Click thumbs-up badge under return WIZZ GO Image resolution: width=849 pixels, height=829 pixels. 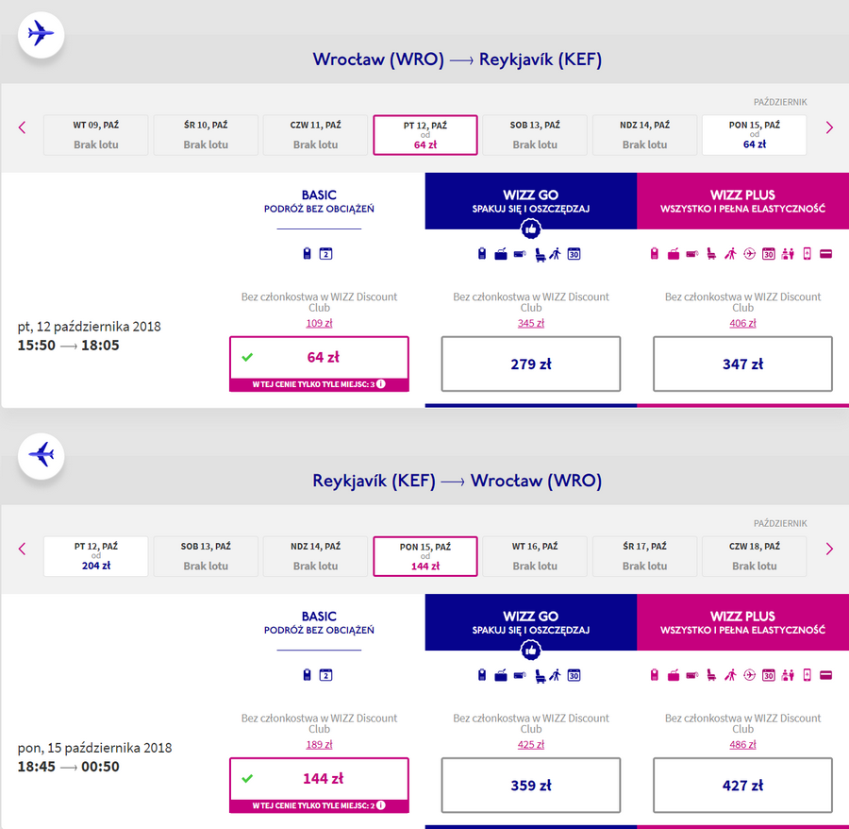530,651
